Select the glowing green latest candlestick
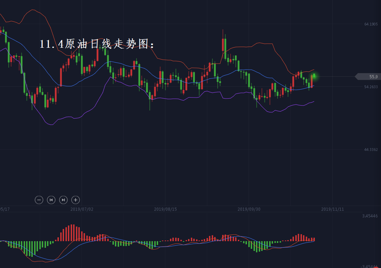 tap(314, 76)
